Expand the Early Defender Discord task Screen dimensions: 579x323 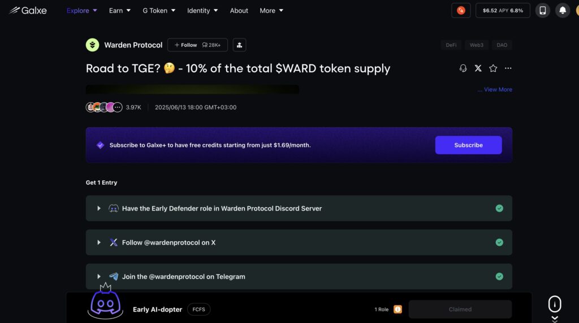pos(98,208)
